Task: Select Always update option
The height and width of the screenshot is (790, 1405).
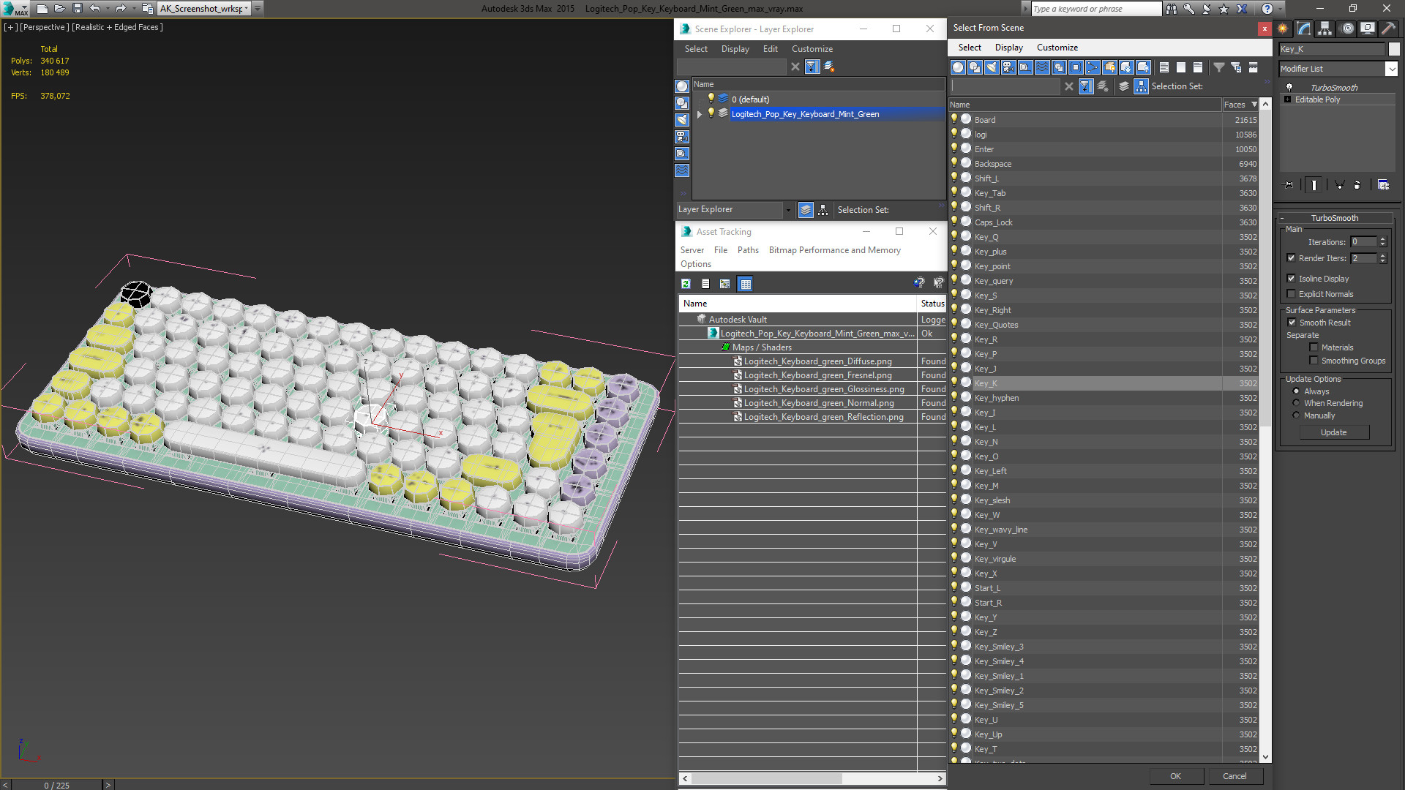Action: 1296,391
